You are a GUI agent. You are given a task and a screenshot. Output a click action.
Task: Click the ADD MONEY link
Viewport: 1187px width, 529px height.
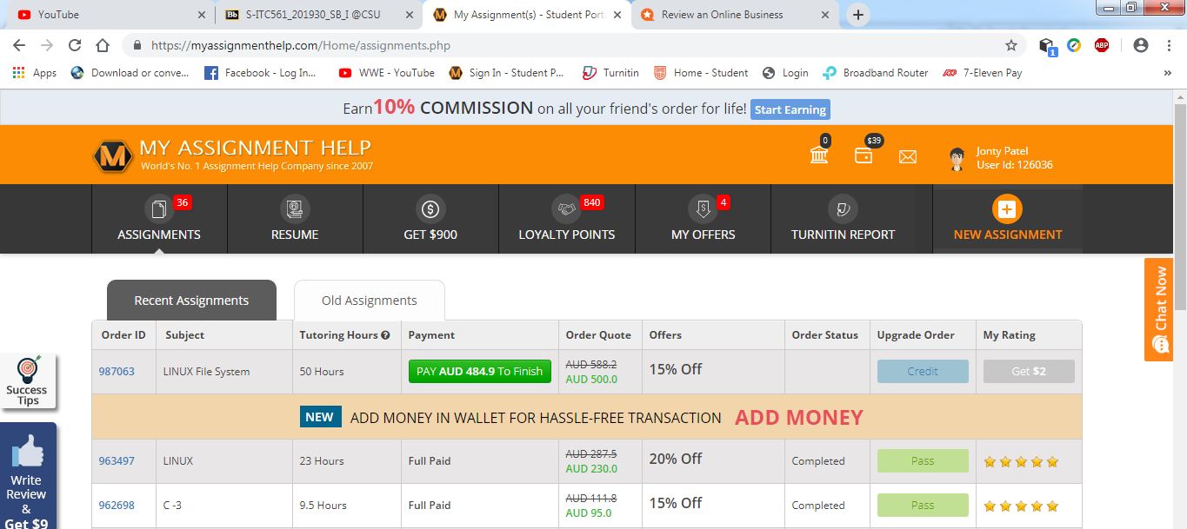(x=799, y=418)
